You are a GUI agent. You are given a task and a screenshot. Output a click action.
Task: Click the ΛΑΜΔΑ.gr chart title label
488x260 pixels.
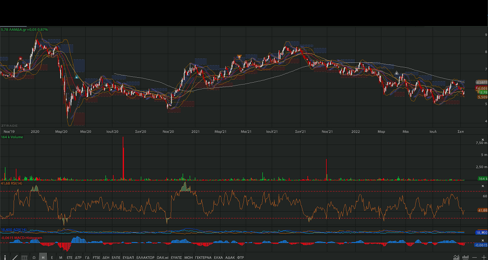tap(18, 29)
